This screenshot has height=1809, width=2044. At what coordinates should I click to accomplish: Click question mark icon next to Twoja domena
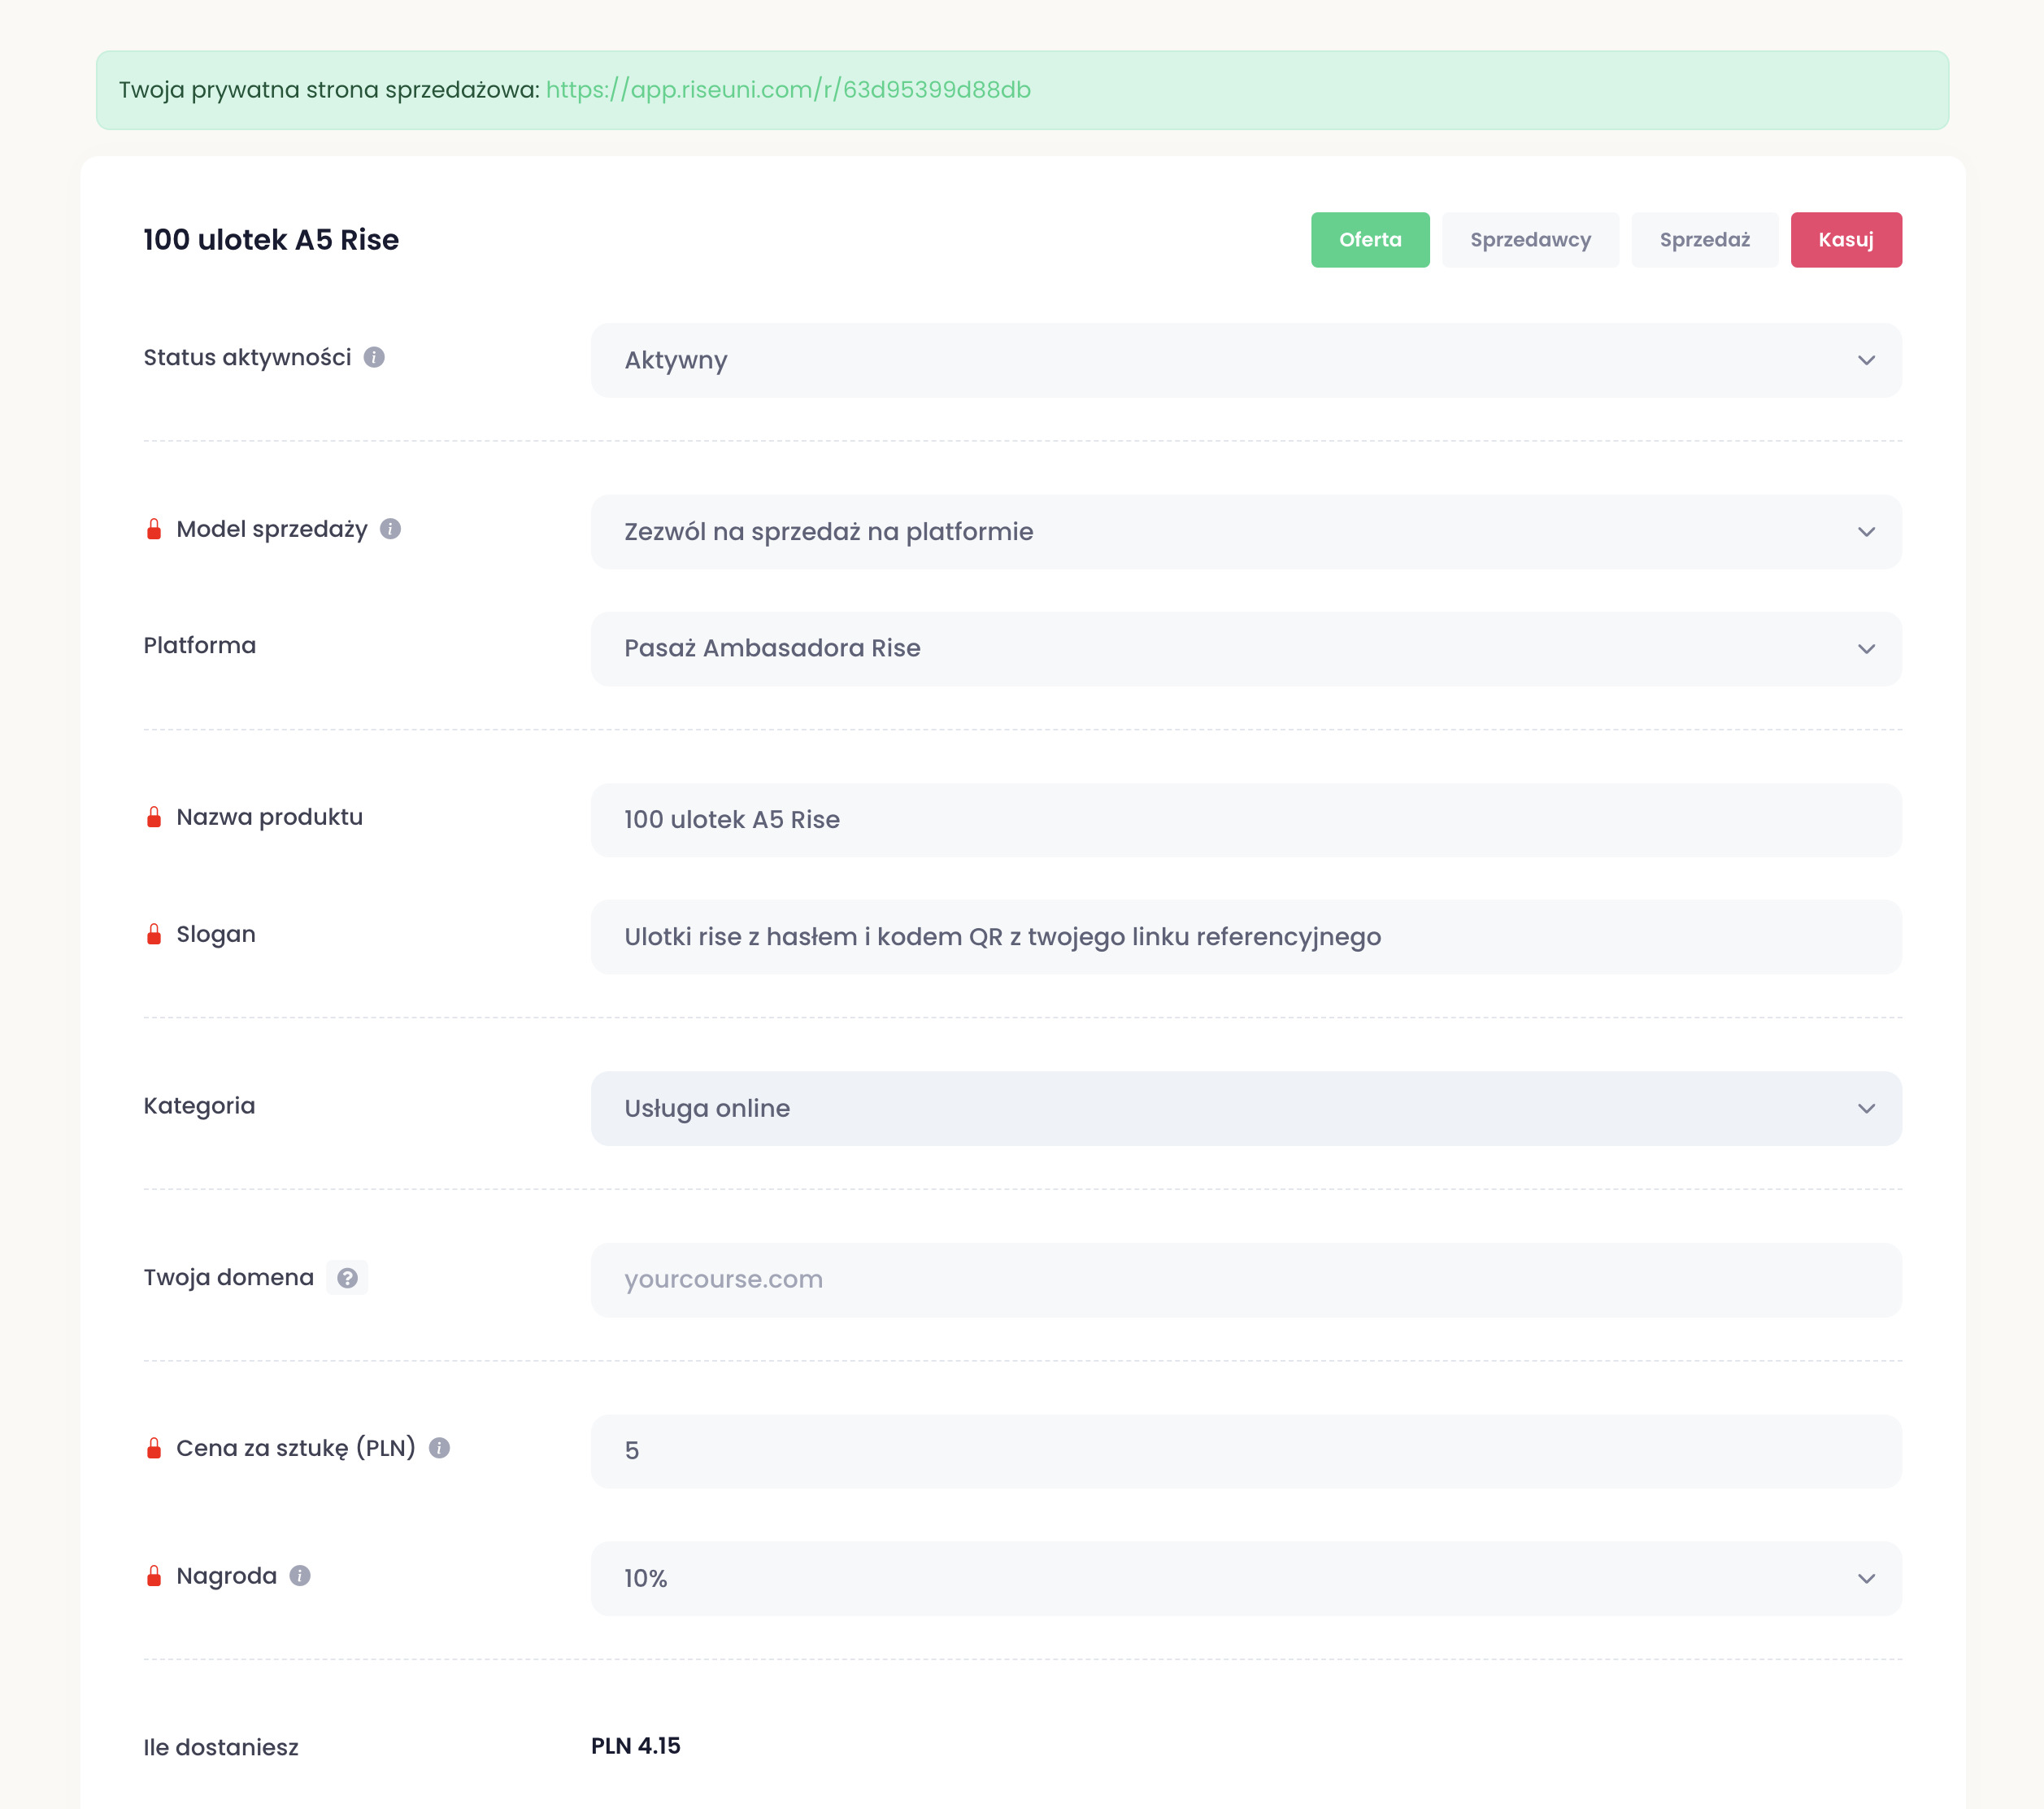coord(347,1278)
